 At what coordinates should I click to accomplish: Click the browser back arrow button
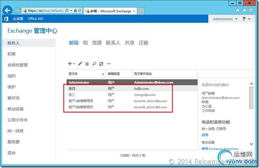click(7, 10)
